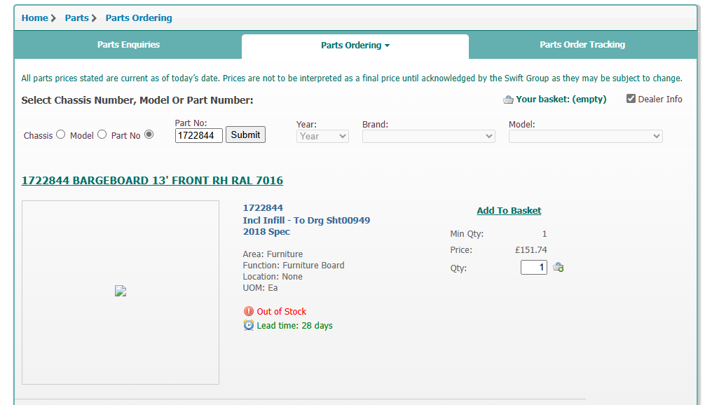712x405 pixels.
Task: Switch to the Parts Enquiries tab
Action: point(128,45)
